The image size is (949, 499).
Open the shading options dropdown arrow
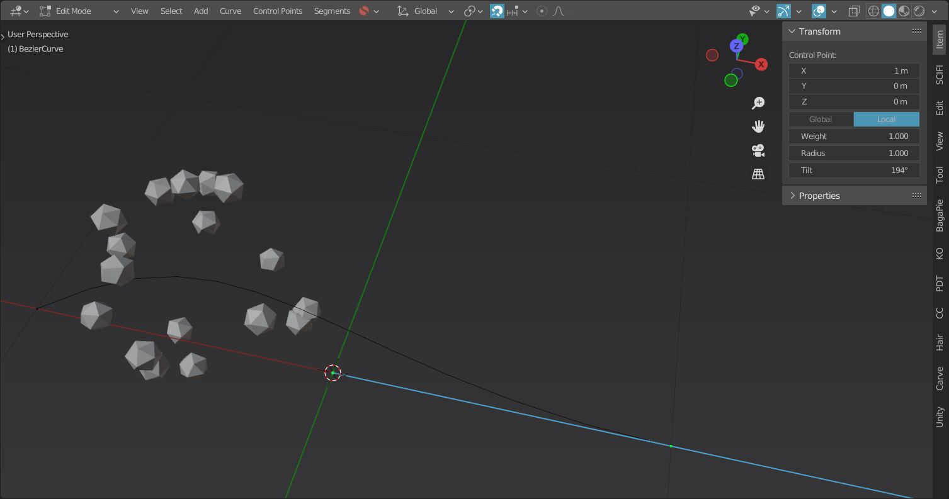coord(933,11)
